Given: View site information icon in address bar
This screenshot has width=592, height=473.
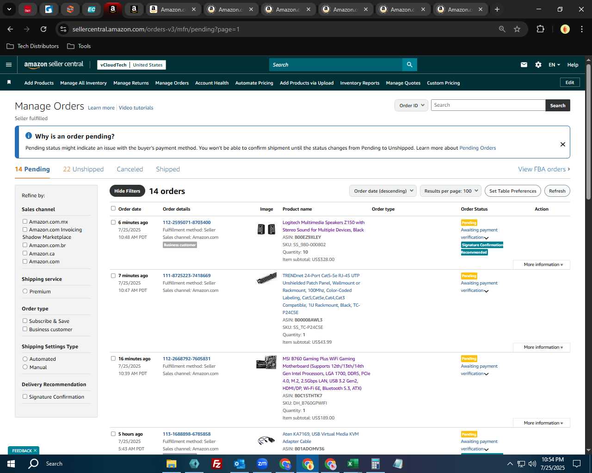Looking at the screenshot, I should 63,29.
